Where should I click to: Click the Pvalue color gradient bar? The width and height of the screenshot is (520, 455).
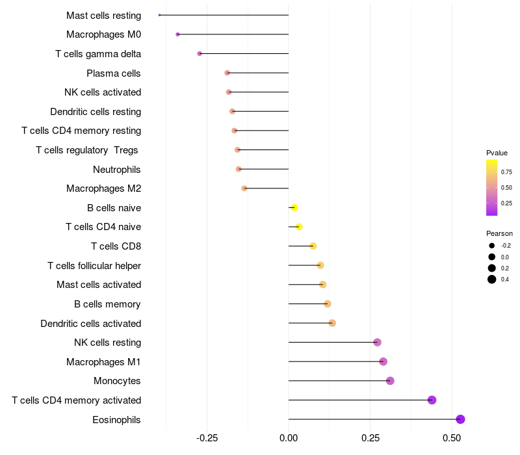(492, 187)
